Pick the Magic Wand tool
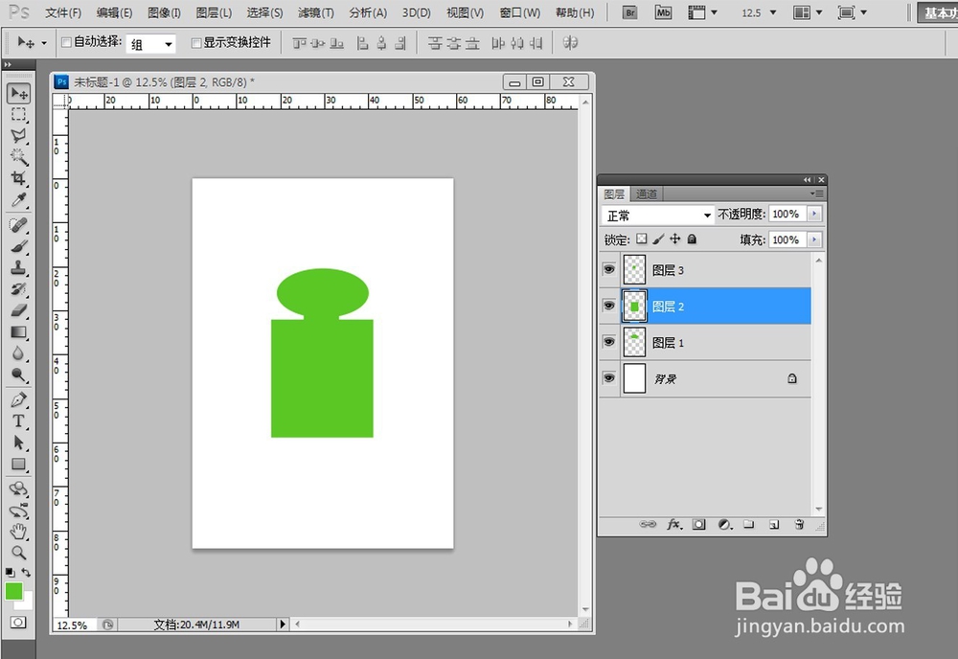The height and width of the screenshot is (659, 958). point(19,157)
